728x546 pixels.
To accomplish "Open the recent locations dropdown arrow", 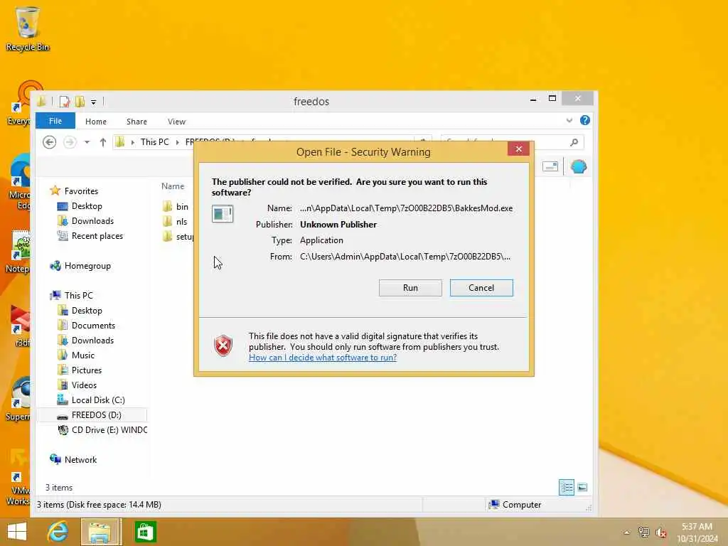I will pyautogui.click(x=87, y=142).
